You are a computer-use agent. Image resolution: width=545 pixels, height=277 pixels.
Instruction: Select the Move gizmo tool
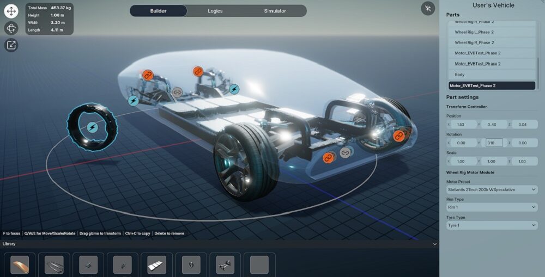11,11
